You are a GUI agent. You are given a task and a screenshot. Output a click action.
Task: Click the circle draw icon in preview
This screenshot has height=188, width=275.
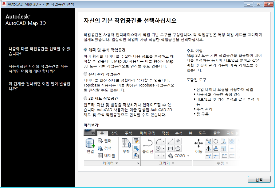point(158,148)
